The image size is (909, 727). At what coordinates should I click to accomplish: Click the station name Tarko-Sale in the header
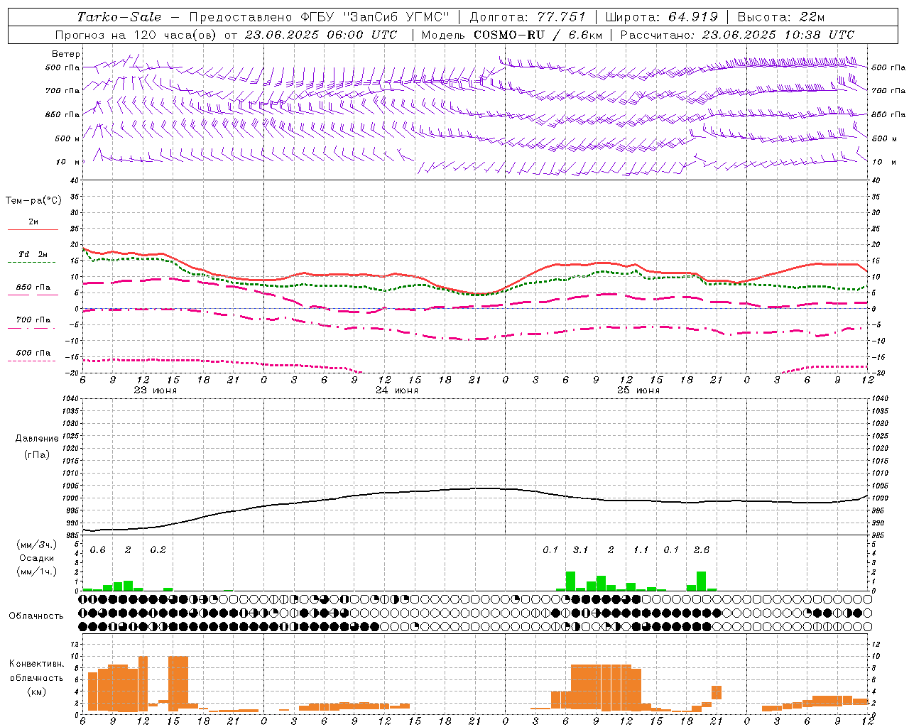tap(119, 17)
